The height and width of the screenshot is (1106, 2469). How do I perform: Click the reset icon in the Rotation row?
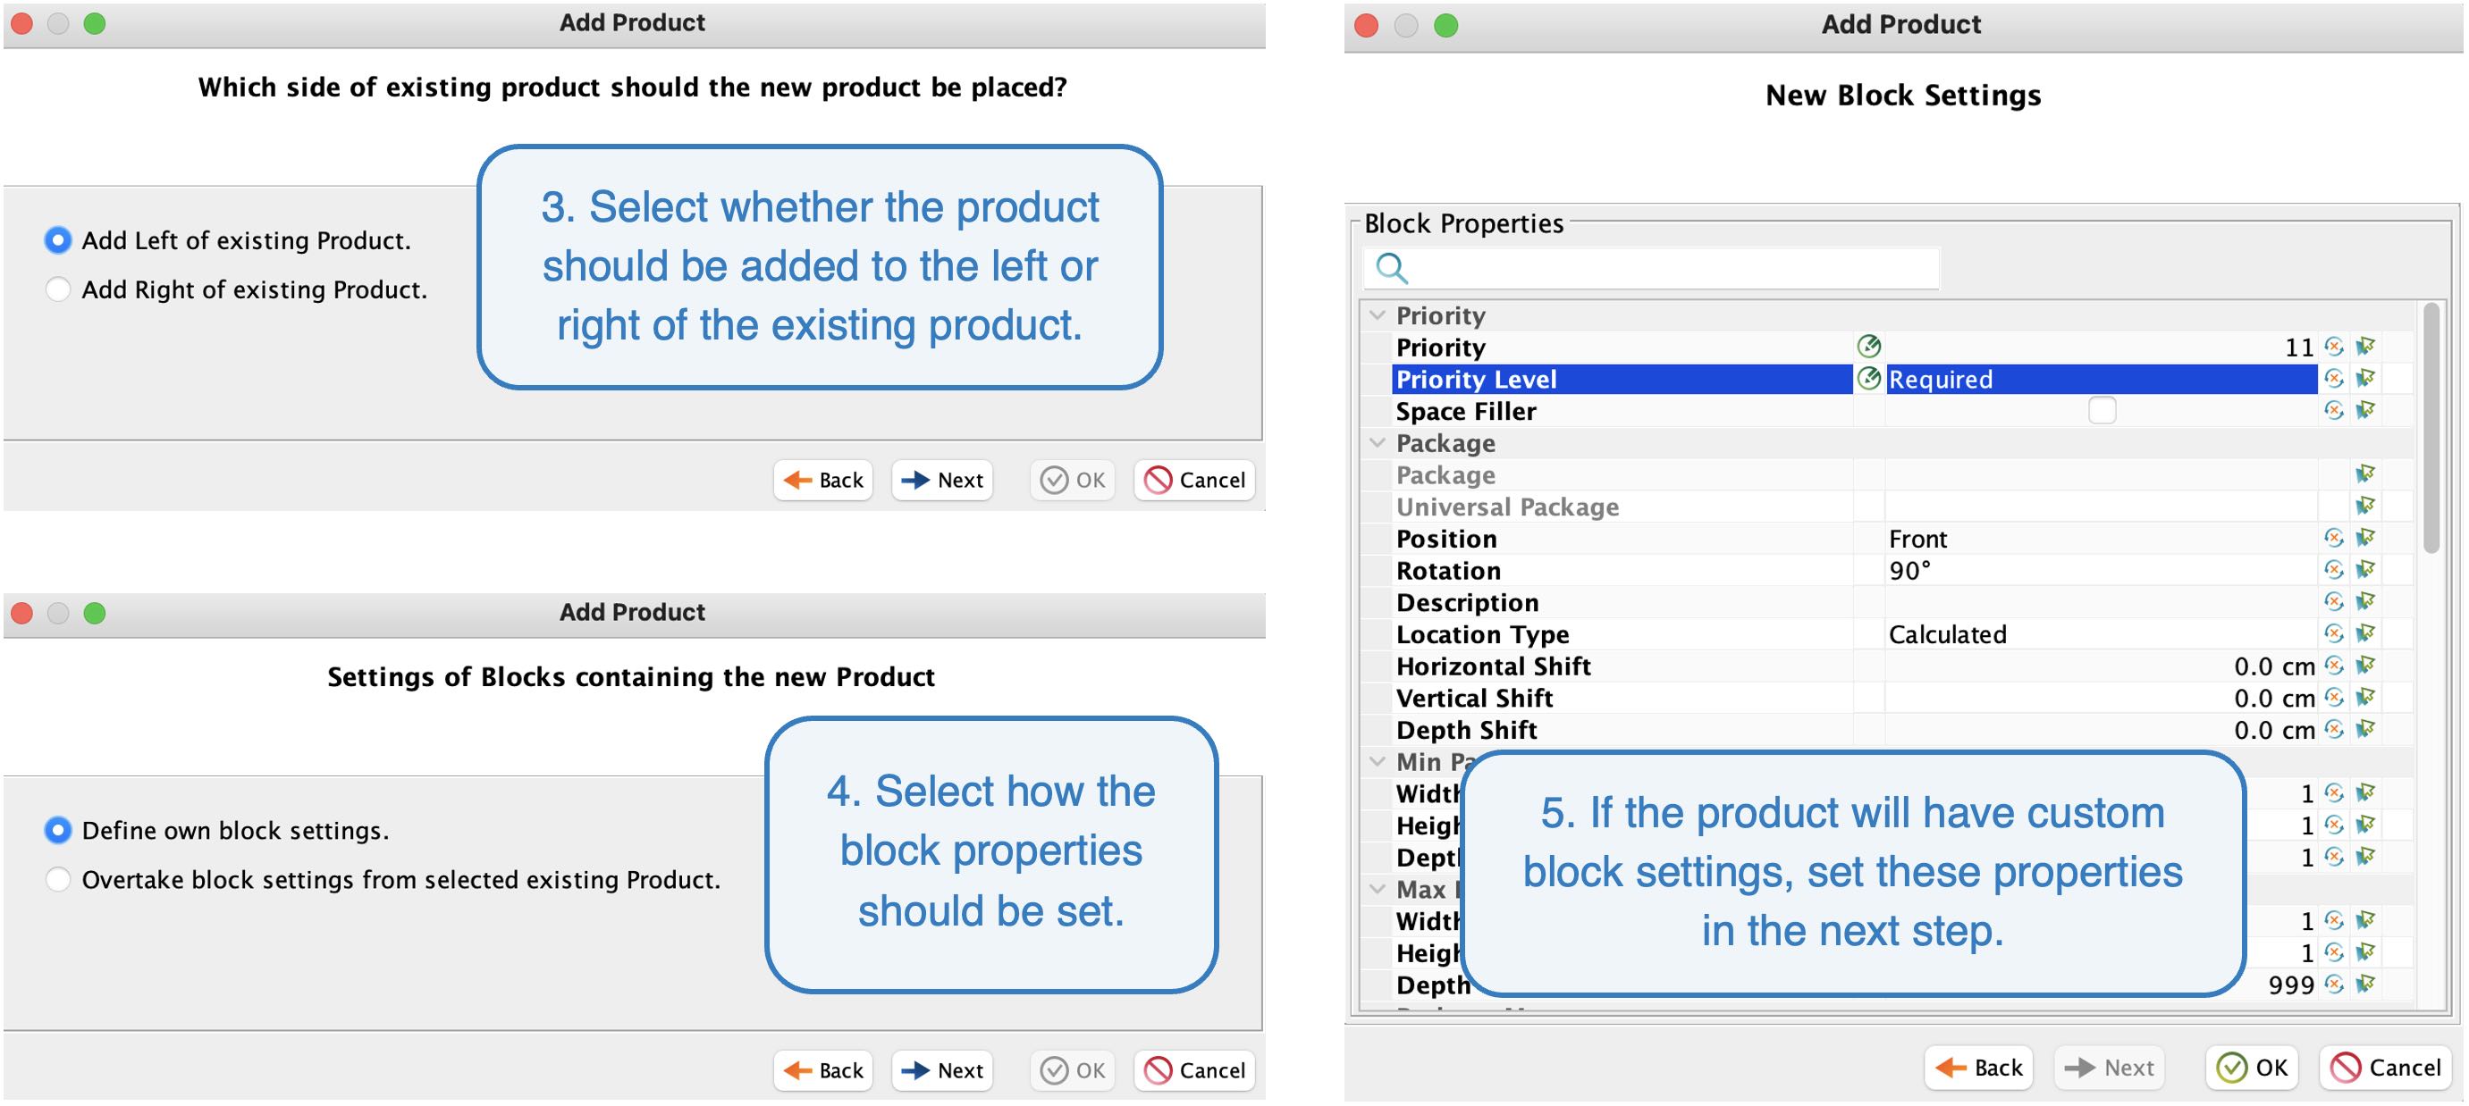tap(2334, 570)
